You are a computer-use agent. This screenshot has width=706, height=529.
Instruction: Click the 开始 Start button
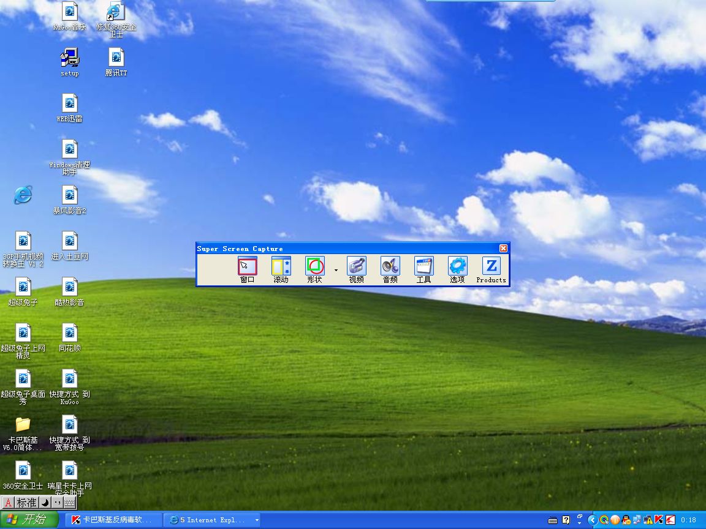[29, 520]
